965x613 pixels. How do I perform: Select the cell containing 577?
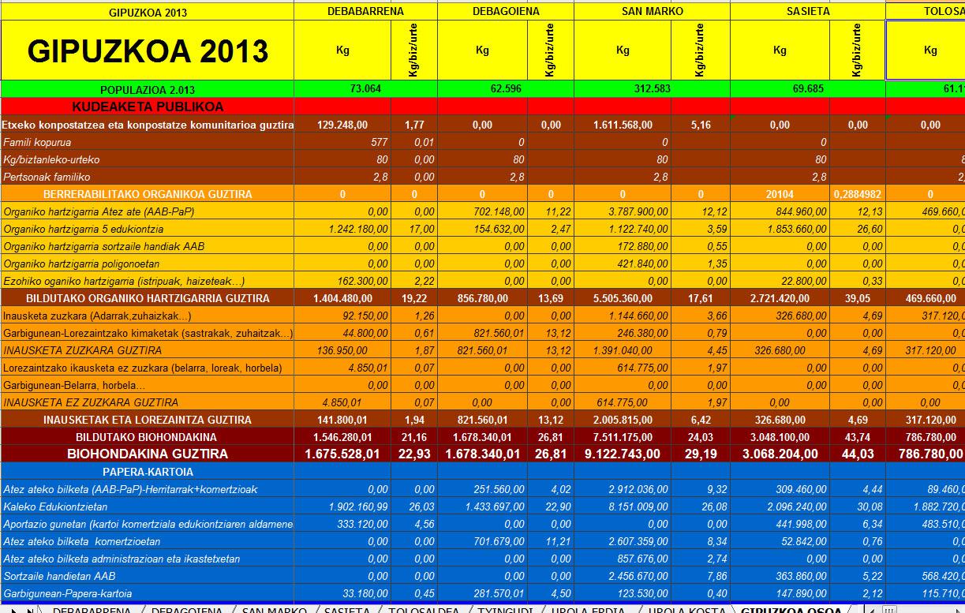coord(342,143)
